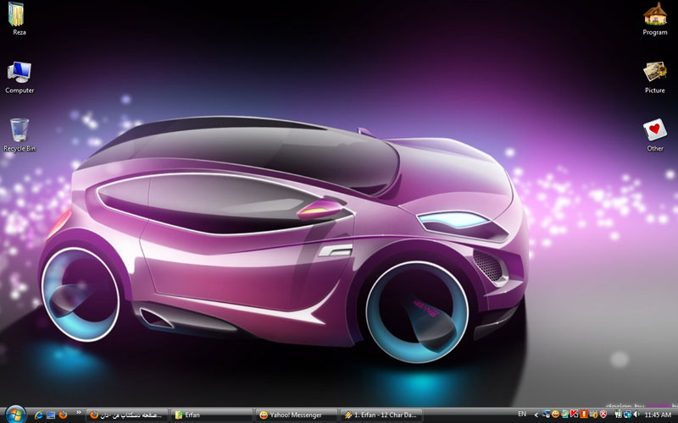Open the EN language bar selector
The width and height of the screenshot is (678, 423).
(521, 415)
